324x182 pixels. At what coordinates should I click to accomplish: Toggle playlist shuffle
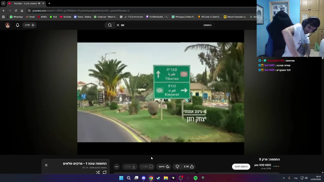click(98, 172)
